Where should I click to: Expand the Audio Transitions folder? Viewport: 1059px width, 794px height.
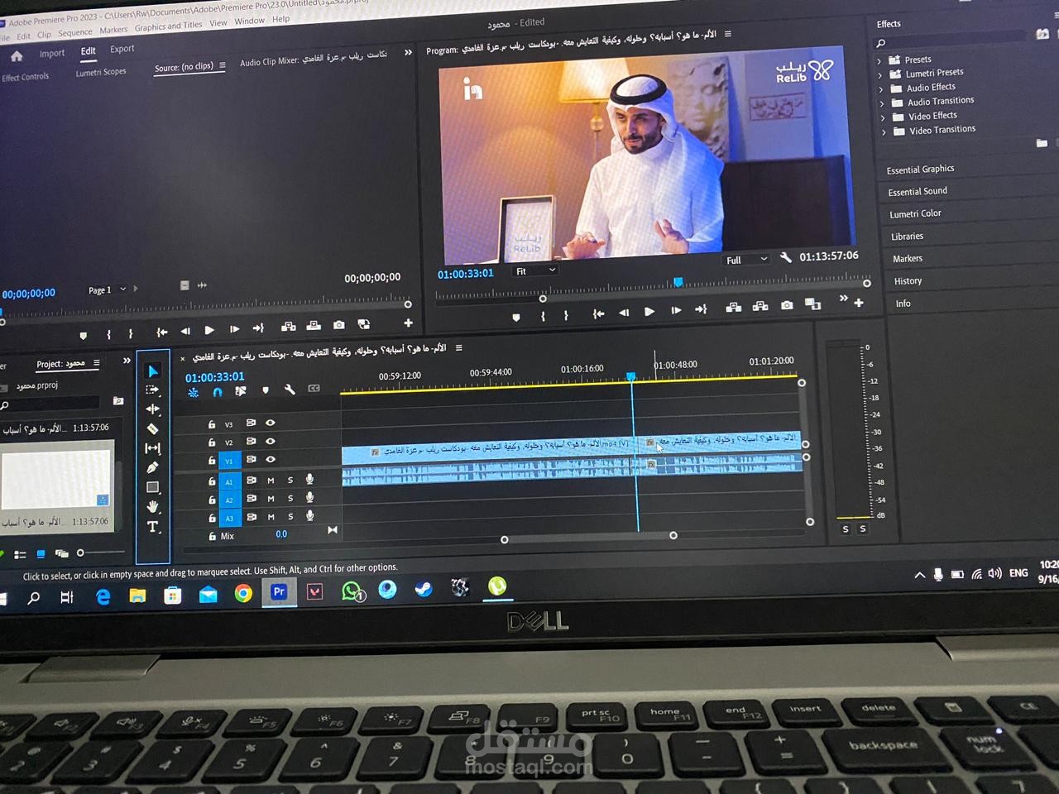click(x=882, y=103)
